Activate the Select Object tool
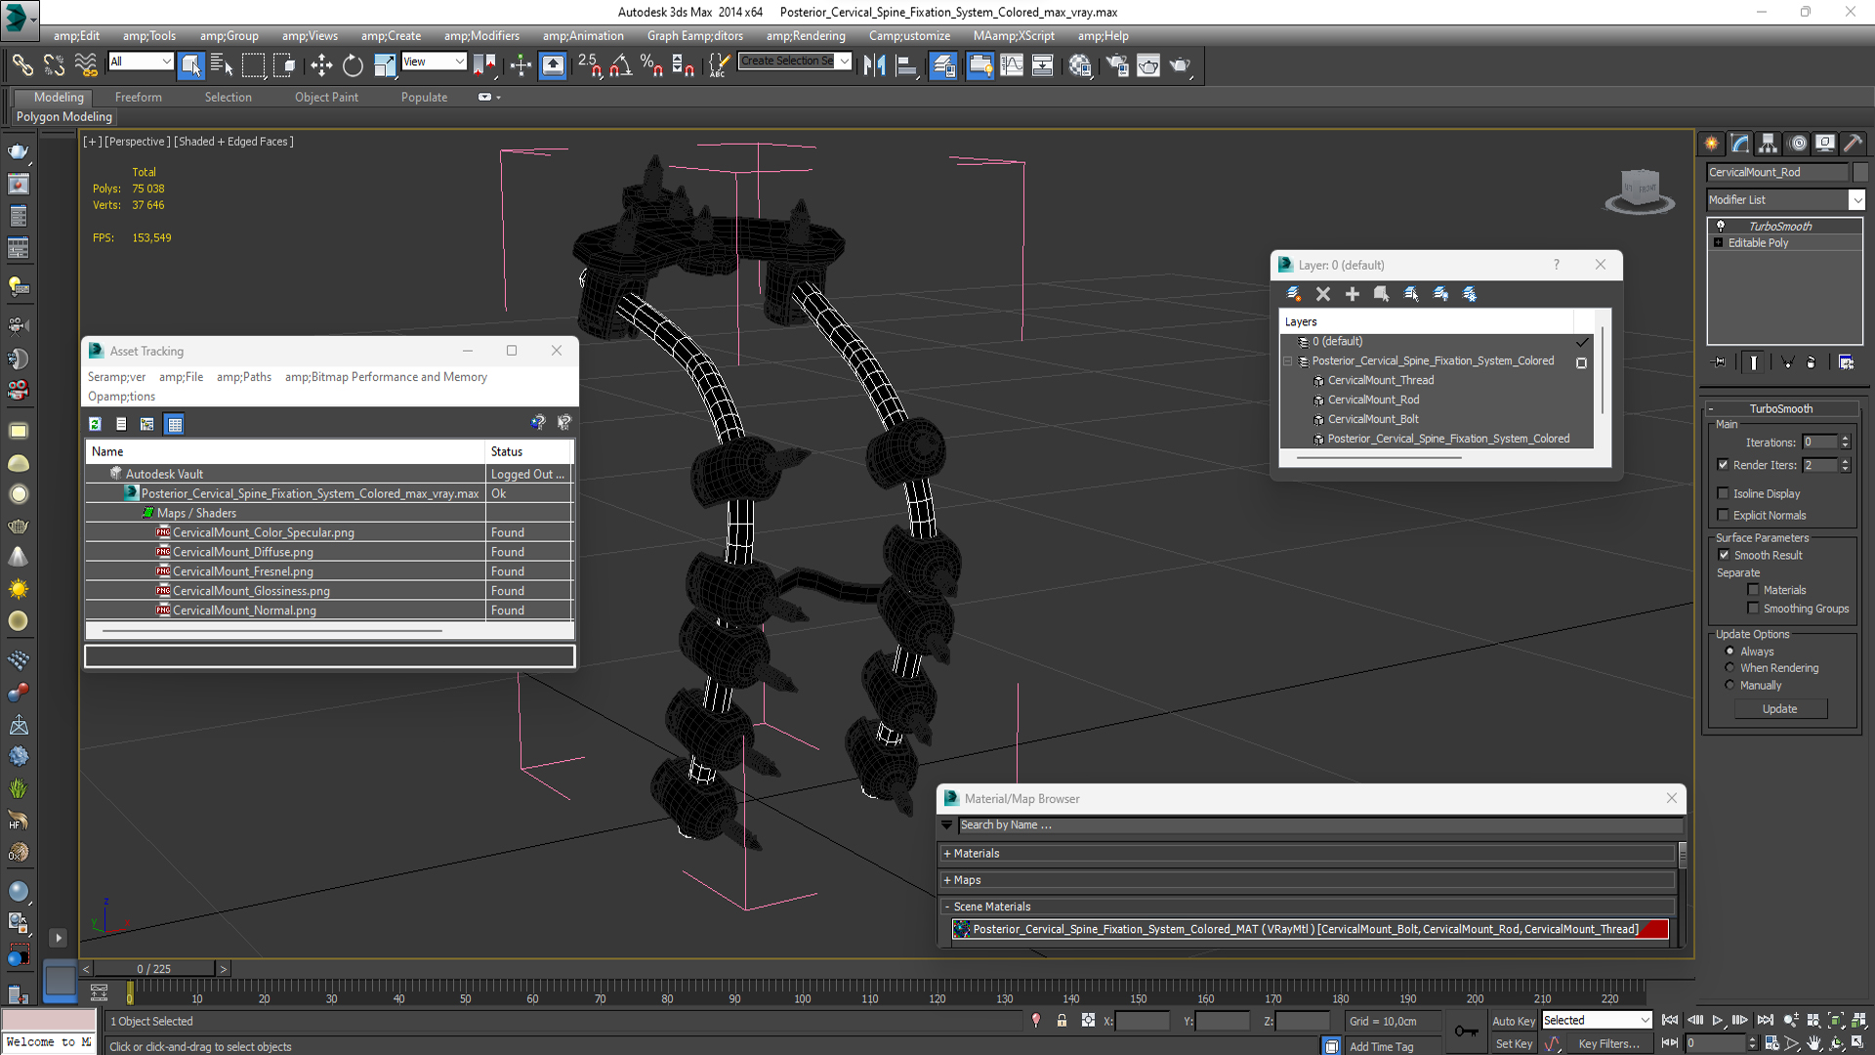The width and height of the screenshot is (1875, 1055). pos(190,65)
